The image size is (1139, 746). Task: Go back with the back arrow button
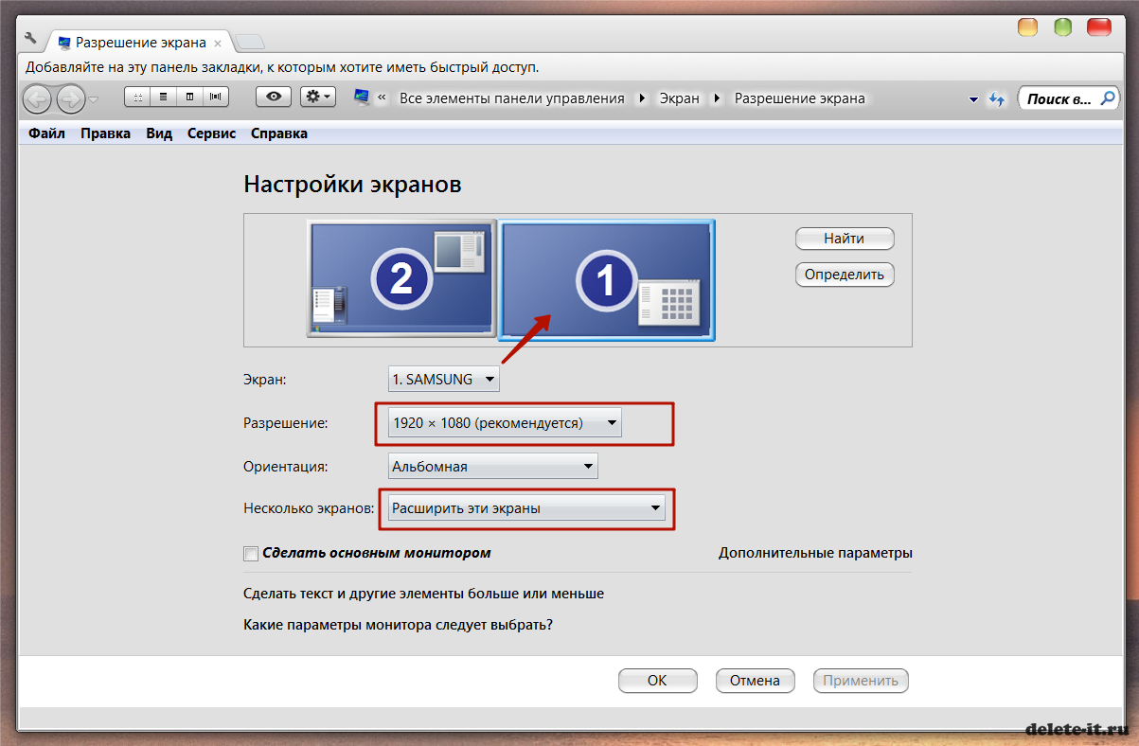[x=38, y=98]
